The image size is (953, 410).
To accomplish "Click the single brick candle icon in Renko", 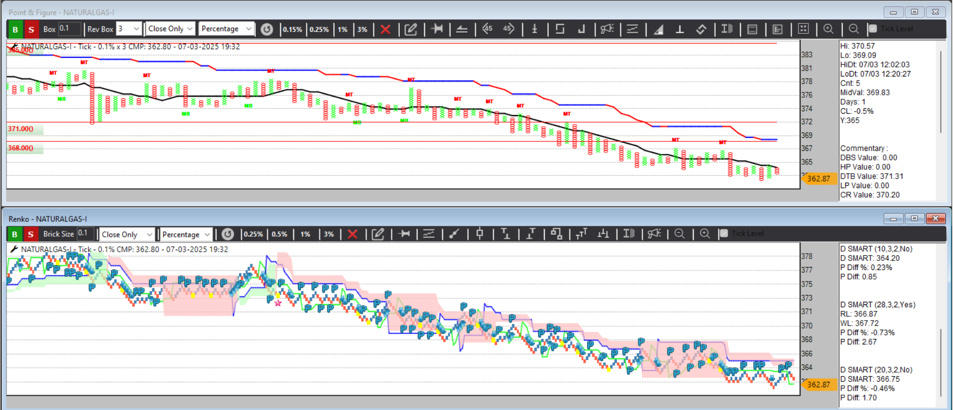I will [480, 234].
